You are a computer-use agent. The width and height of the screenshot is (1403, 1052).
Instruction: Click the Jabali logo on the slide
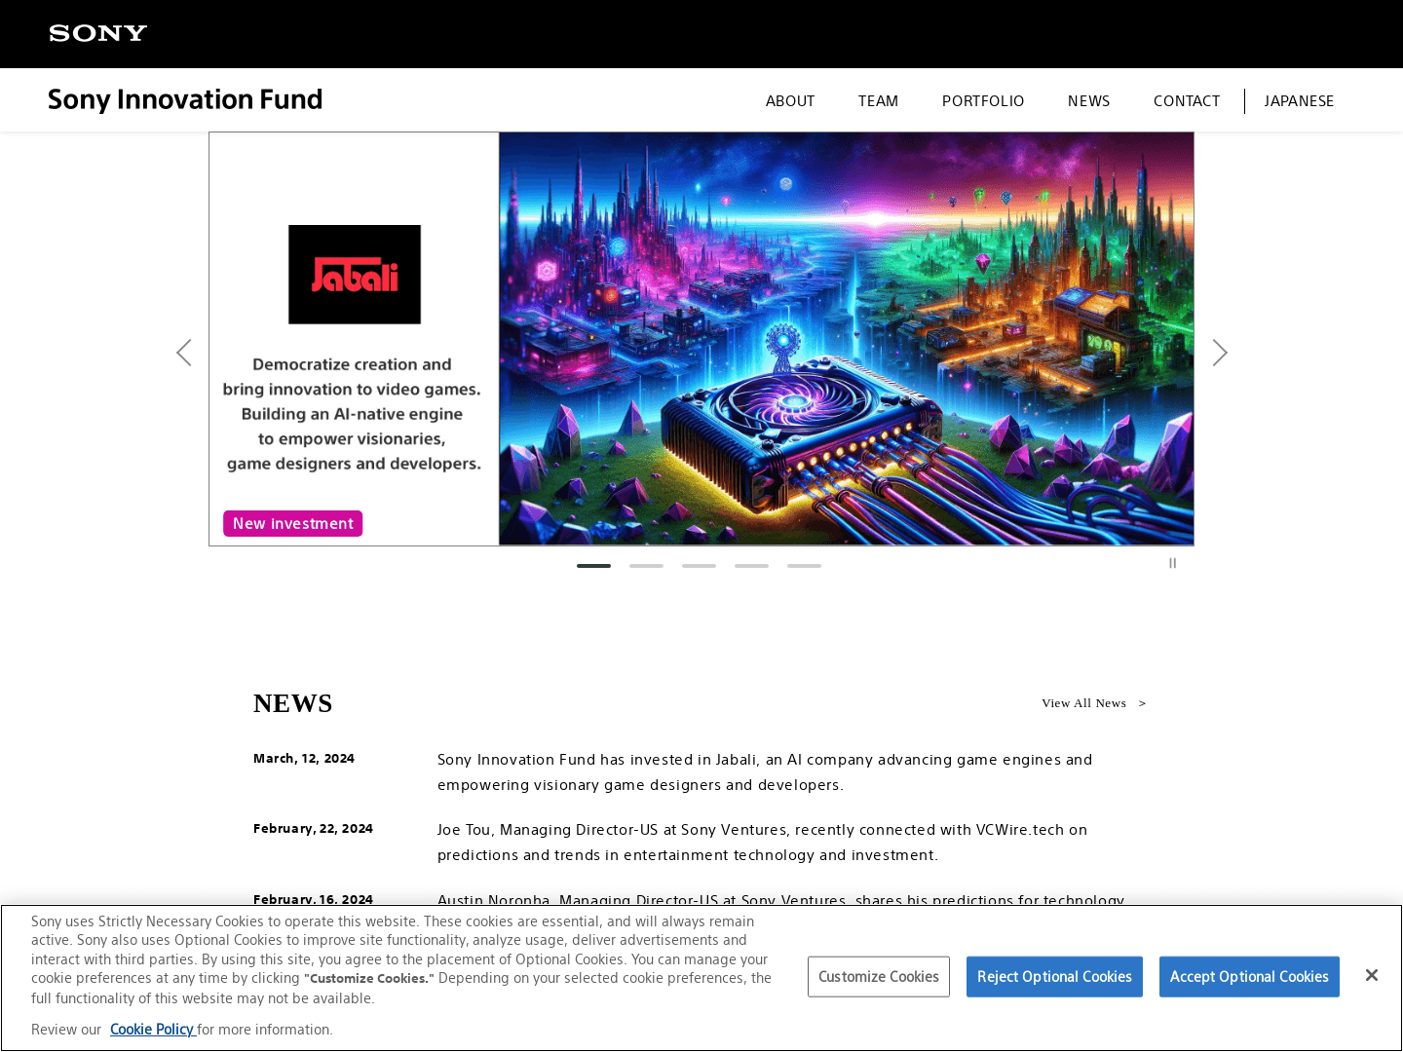(x=354, y=274)
